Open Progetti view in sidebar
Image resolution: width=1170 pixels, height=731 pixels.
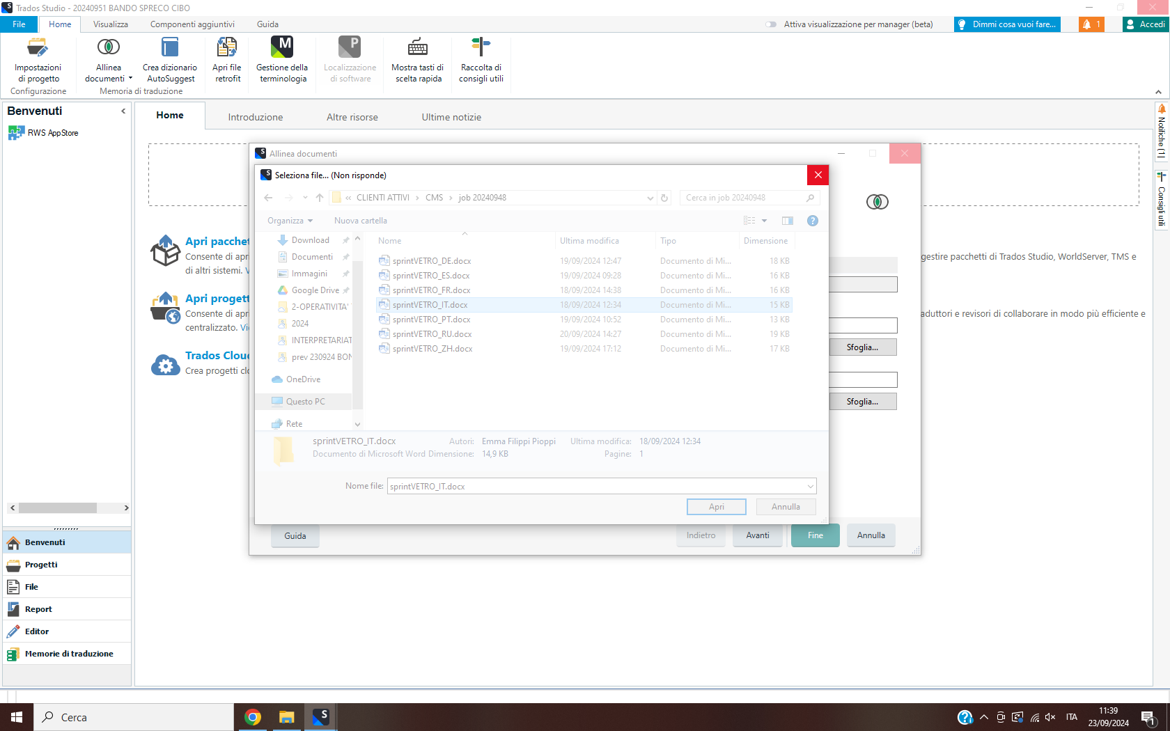(x=67, y=565)
